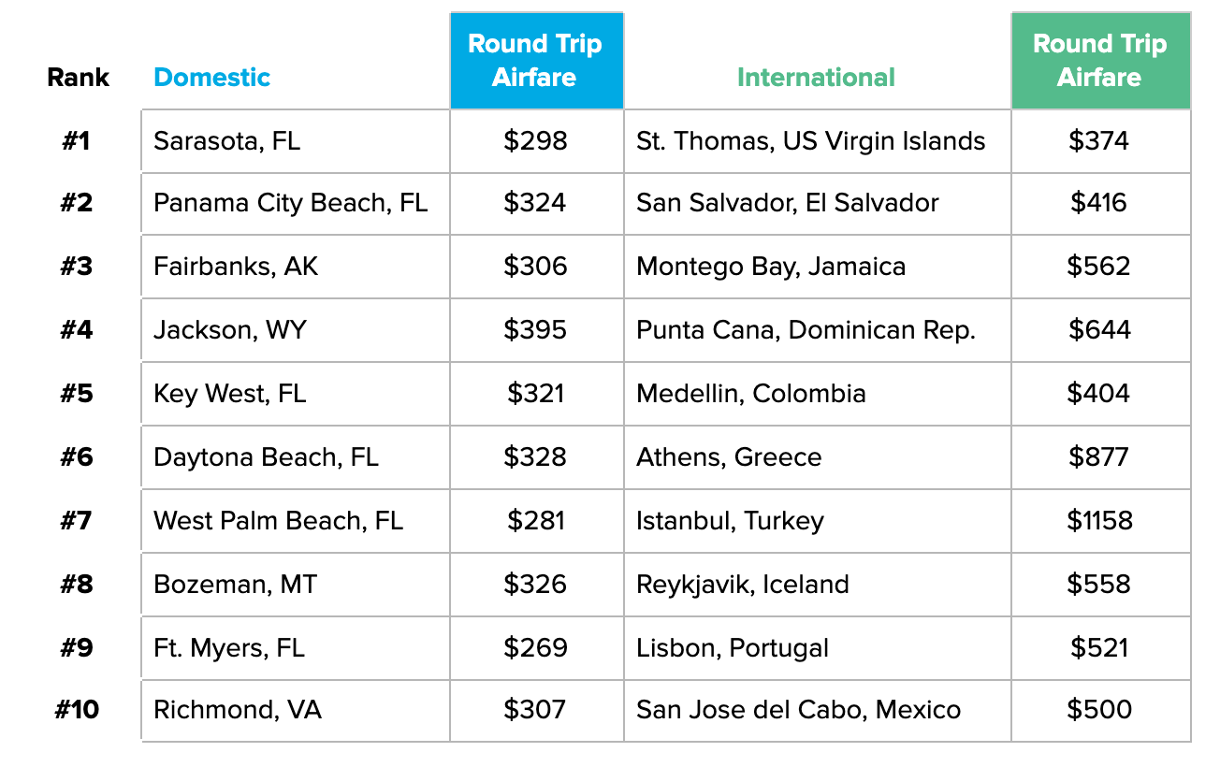Click the Domestic column header
The height and width of the screenshot is (767, 1220).
(211, 78)
